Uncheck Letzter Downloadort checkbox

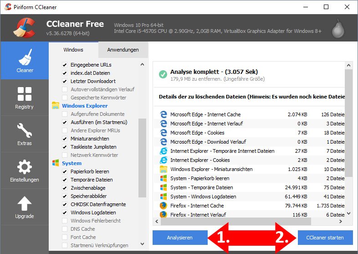click(x=65, y=81)
